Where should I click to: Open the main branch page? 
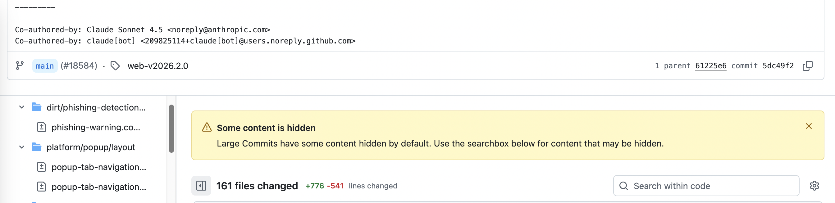coord(44,66)
